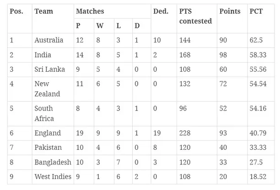Select the South Africa team cell
Viewport: 280px width, 190px height.
coord(44,113)
